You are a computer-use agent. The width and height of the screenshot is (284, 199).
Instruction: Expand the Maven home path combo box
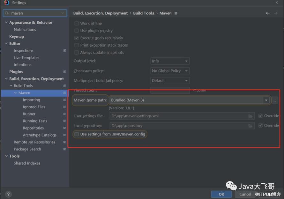tap(266, 100)
